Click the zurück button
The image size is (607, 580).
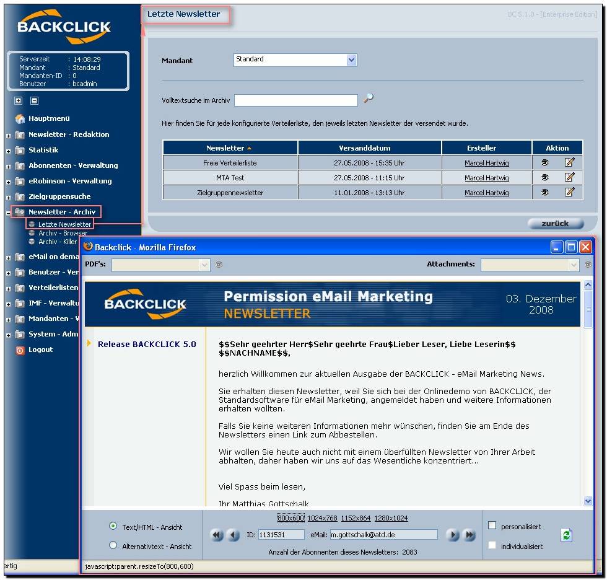tap(556, 224)
